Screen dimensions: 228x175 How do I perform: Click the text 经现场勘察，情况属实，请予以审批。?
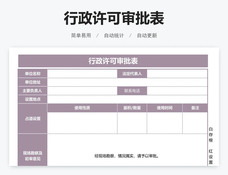127,156
